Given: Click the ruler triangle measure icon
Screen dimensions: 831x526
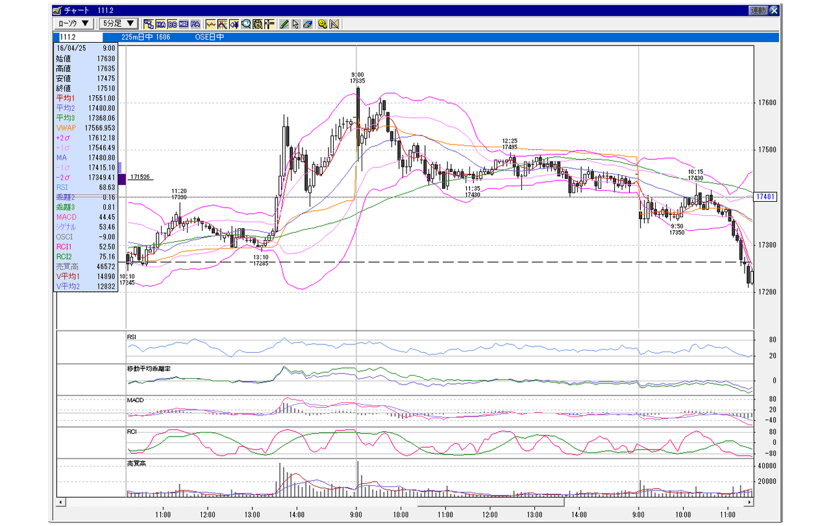Looking at the screenshot, I should [334, 24].
